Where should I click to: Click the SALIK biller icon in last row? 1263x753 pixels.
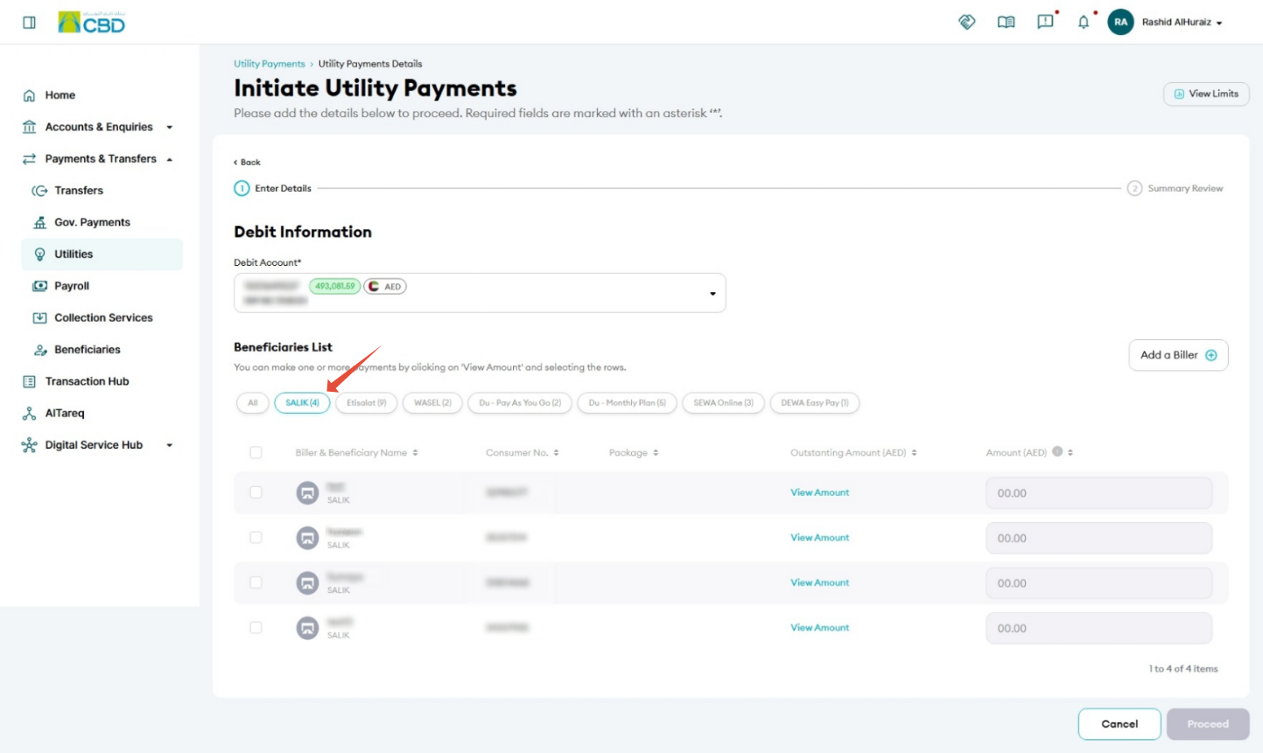(x=307, y=628)
